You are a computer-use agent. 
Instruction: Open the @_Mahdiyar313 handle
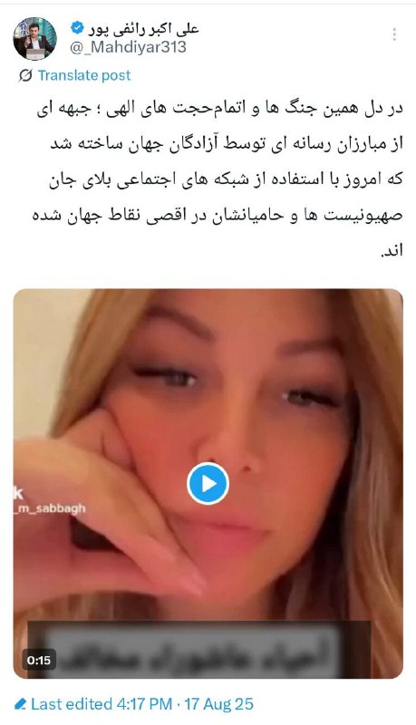click(x=128, y=47)
